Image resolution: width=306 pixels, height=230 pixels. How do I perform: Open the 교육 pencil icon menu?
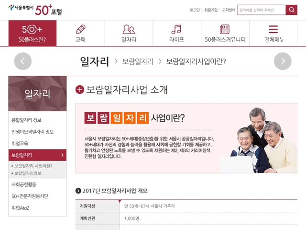point(80,33)
